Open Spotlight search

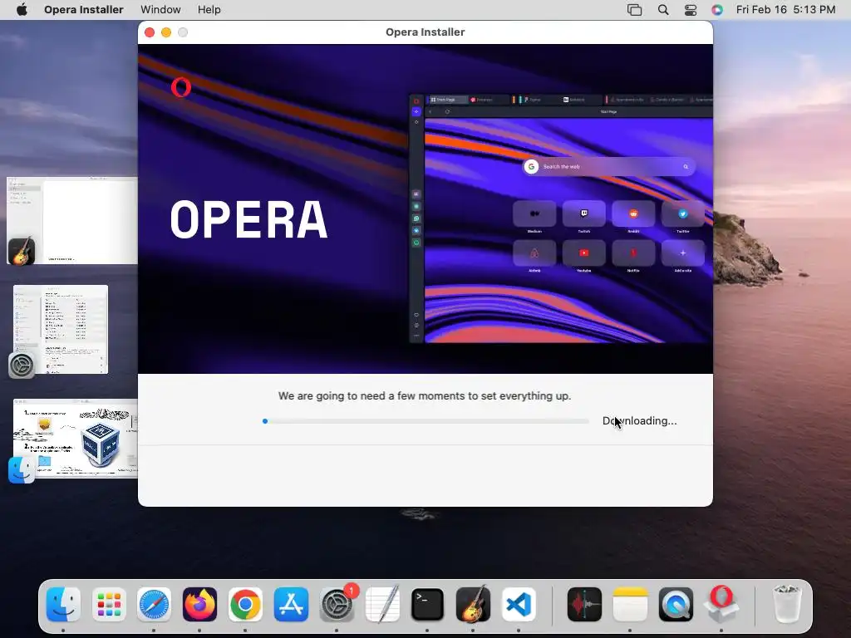point(663,10)
